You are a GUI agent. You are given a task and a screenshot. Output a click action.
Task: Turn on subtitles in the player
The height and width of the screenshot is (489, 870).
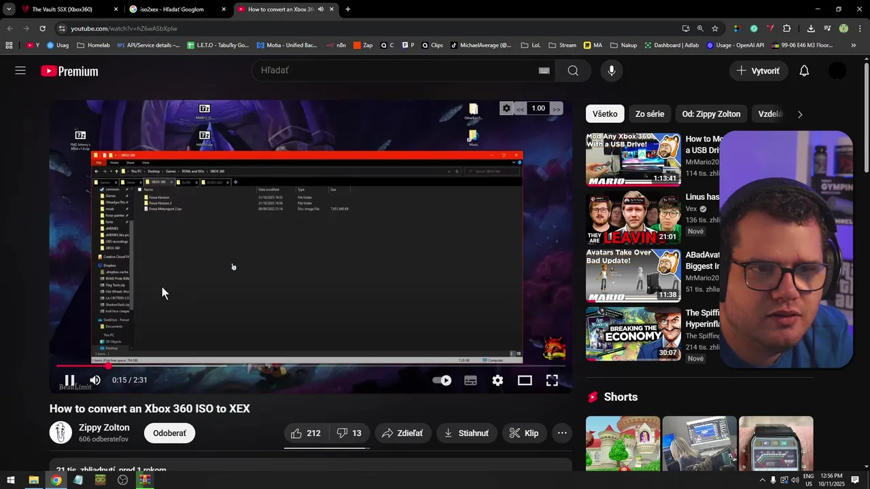[470, 380]
